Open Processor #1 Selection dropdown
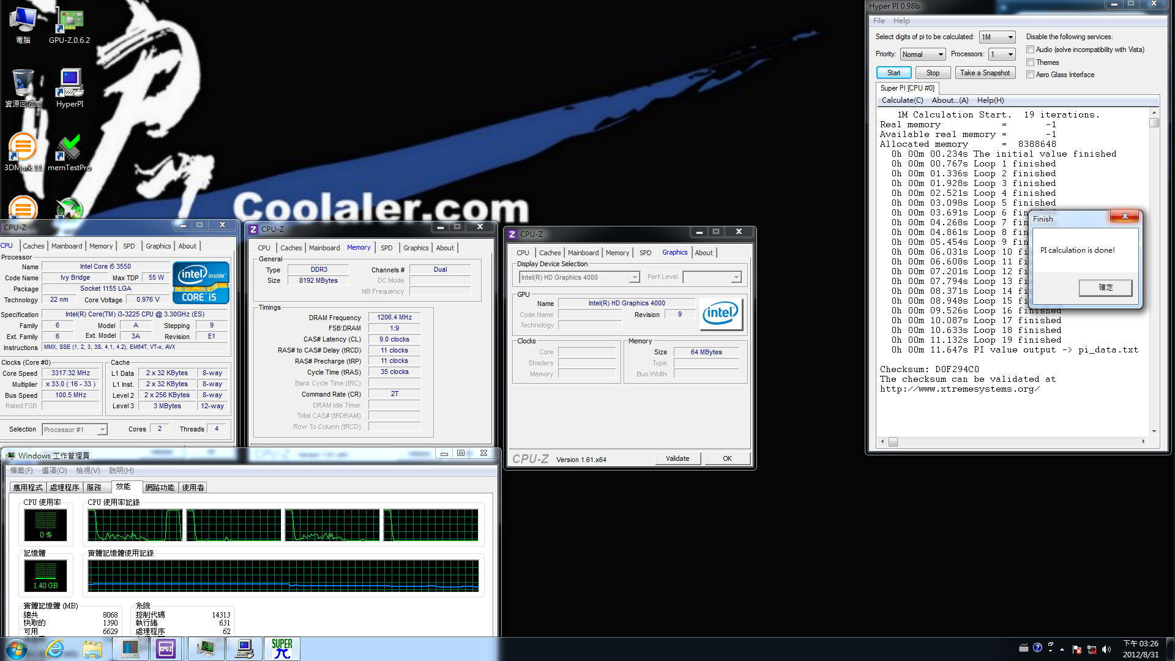 (75, 430)
